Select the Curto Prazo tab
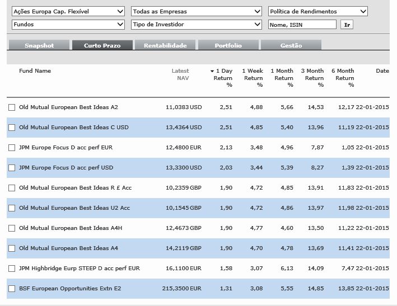 (x=102, y=45)
